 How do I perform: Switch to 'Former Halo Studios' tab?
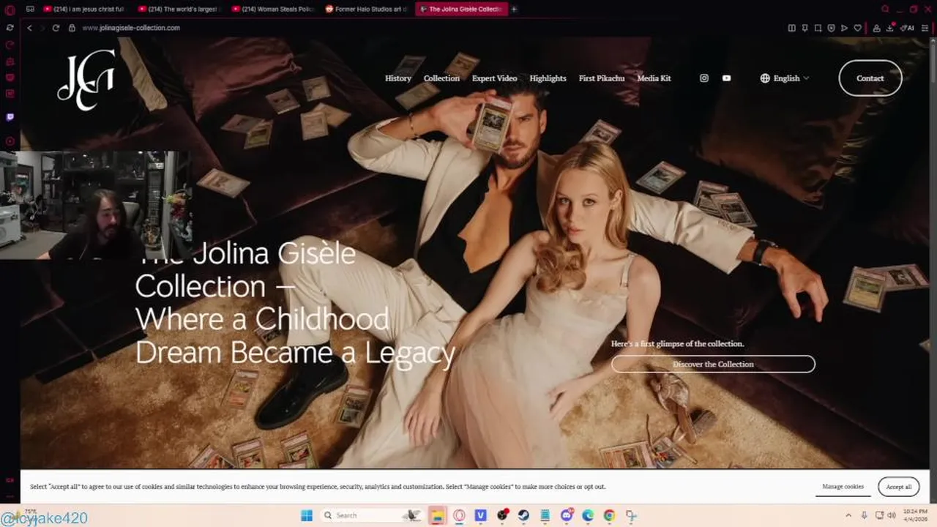pyautogui.click(x=366, y=10)
